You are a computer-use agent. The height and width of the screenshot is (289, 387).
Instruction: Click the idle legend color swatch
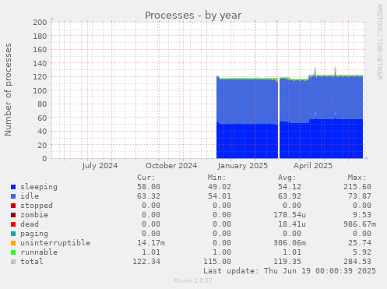point(13,196)
